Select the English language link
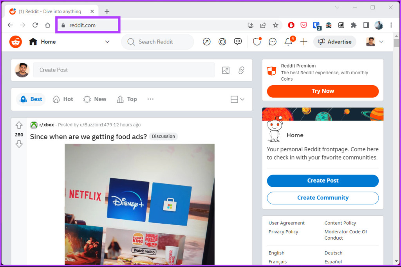The height and width of the screenshot is (267, 401). [276, 253]
